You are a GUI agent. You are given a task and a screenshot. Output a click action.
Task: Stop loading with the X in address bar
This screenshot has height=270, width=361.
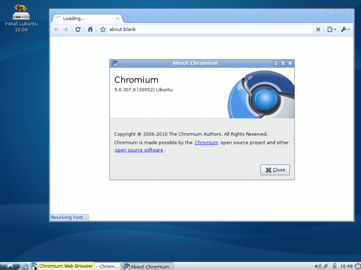(318, 29)
